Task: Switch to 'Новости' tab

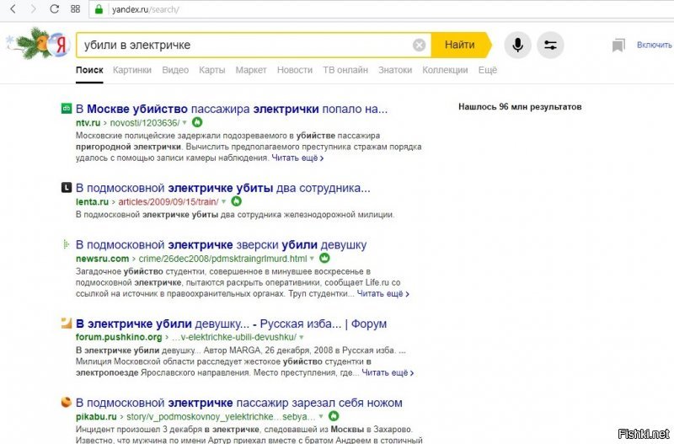Action: point(294,70)
